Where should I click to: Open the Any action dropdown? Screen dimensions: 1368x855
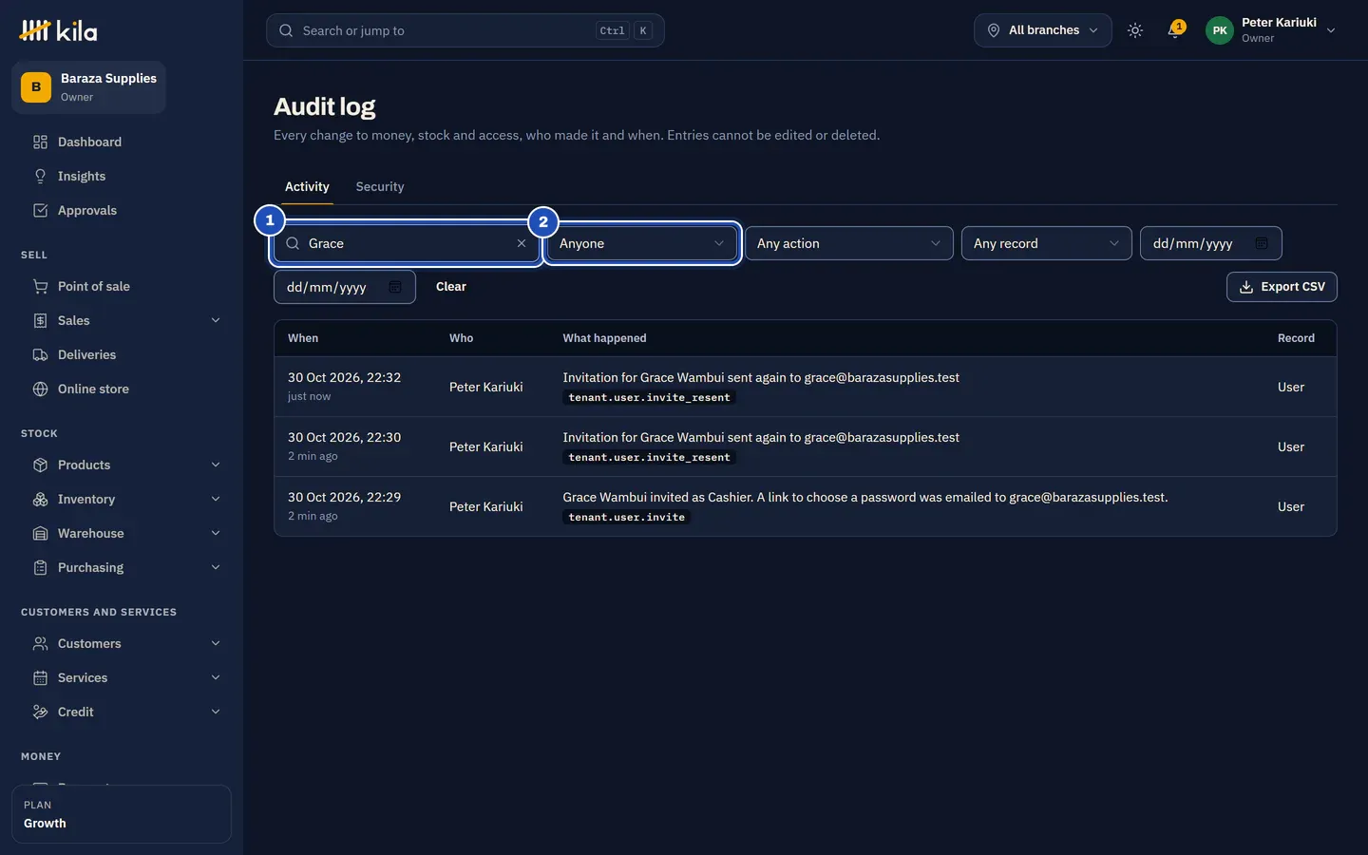[x=849, y=243]
